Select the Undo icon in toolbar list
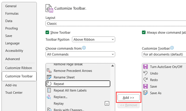Image resolution: width=186 pixels, height=111 pixels. coord(145,73)
